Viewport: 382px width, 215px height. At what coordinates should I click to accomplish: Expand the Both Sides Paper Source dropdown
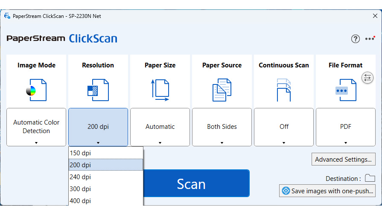coord(222,127)
